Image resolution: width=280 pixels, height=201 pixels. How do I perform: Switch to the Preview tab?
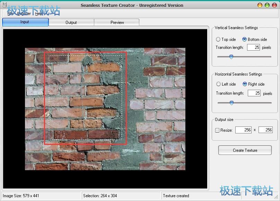[117, 23]
